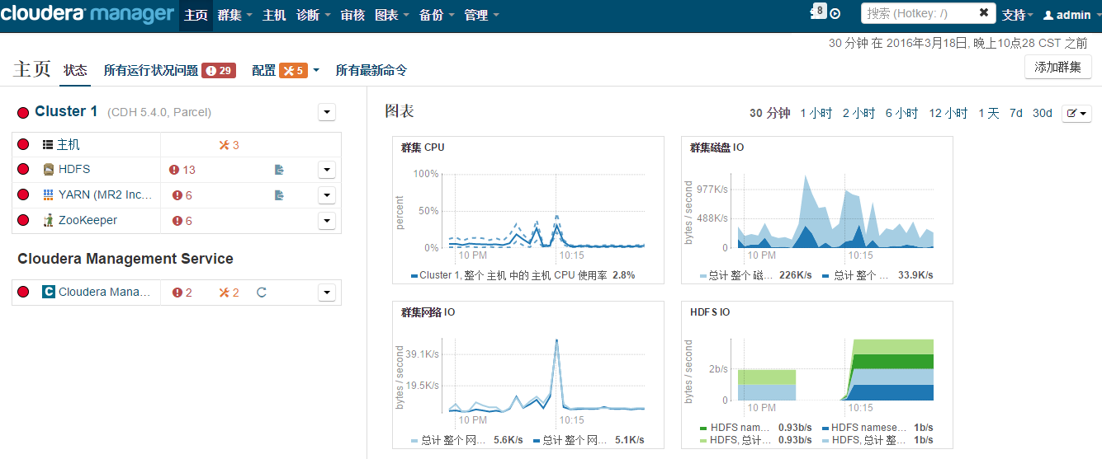Click the hosts list icon beside 主机
Image resolution: width=1102 pixels, height=459 pixels.
(48, 145)
